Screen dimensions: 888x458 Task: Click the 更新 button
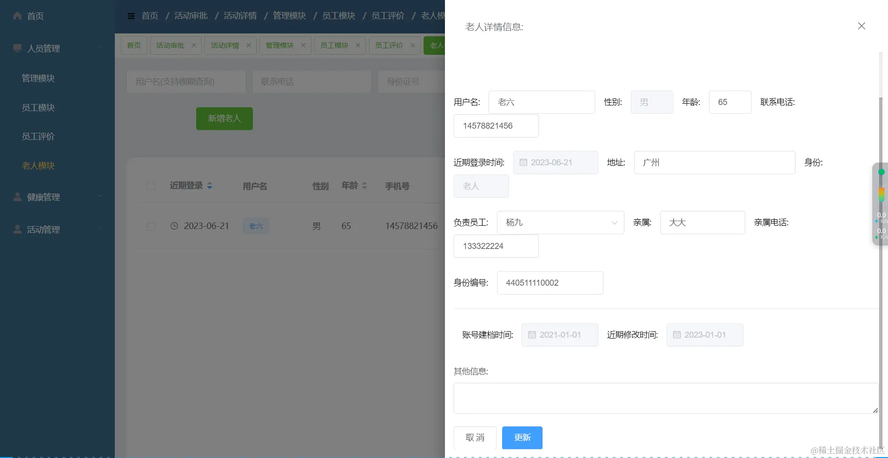tap(522, 438)
